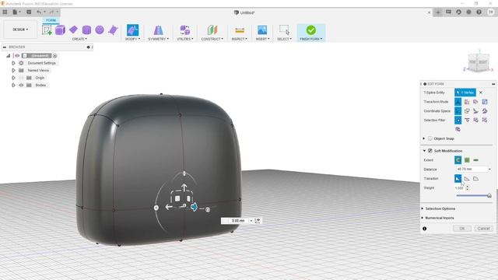The width and height of the screenshot is (498, 280).
Task: Select second Transform Mode icon
Action: click(467, 102)
